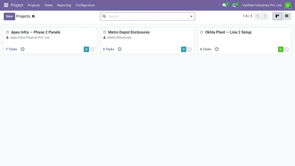The width and height of the screenshot is (295, 166).
Task: Switch to List view
Action: 286,16
